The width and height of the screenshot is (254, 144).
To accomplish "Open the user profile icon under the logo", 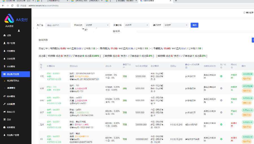I will pyautogui.click(x=19, y=30).
